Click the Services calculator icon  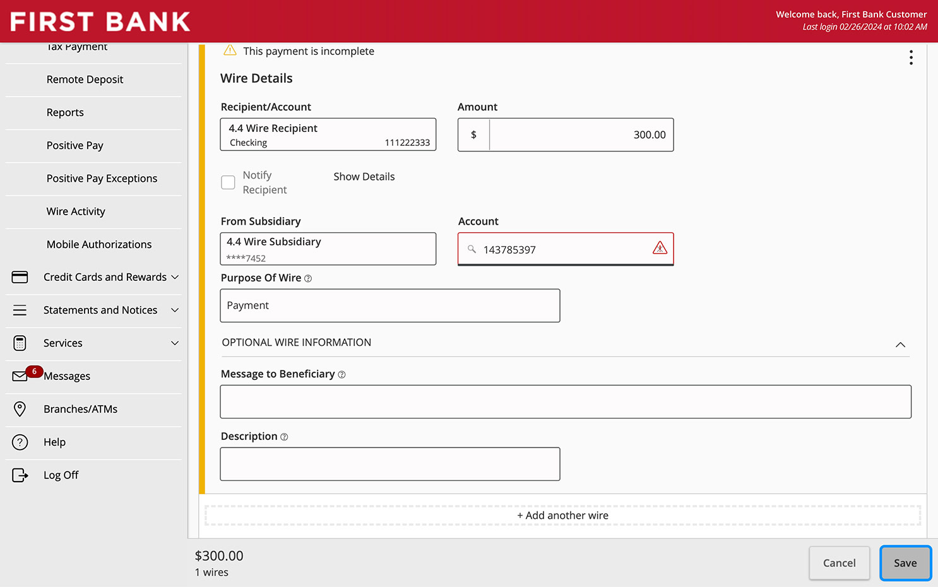coord(20,343)
